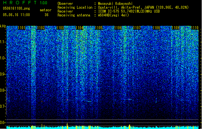
Task: Click the ICOM IC-575 53.7492 MHz USB text
Action: (129, 11)
